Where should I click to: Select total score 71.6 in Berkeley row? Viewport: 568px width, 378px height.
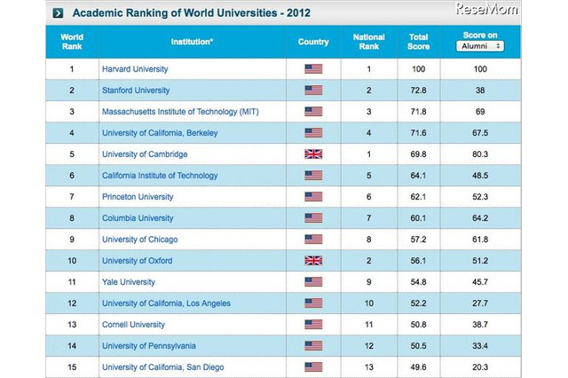coord(418,133)
